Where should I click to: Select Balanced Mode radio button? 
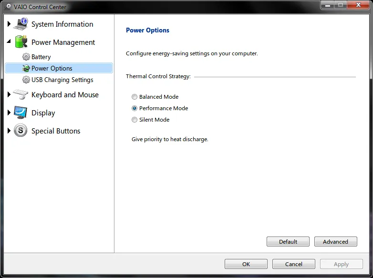[135, 97]
